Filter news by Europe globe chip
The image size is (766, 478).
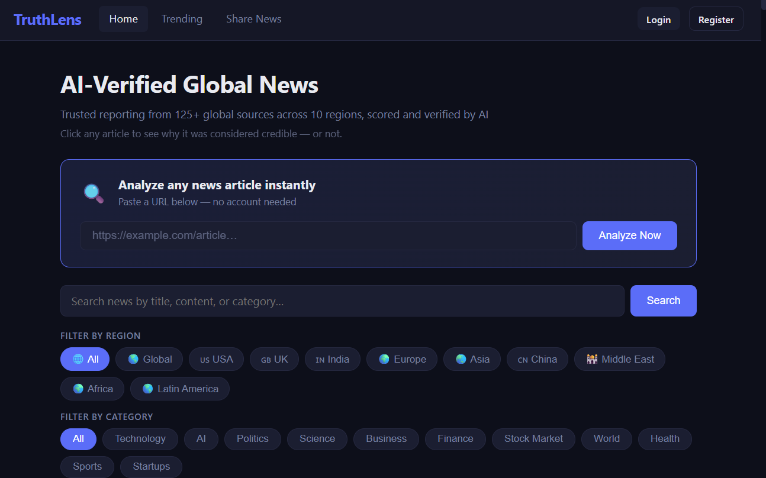[401, 359]
